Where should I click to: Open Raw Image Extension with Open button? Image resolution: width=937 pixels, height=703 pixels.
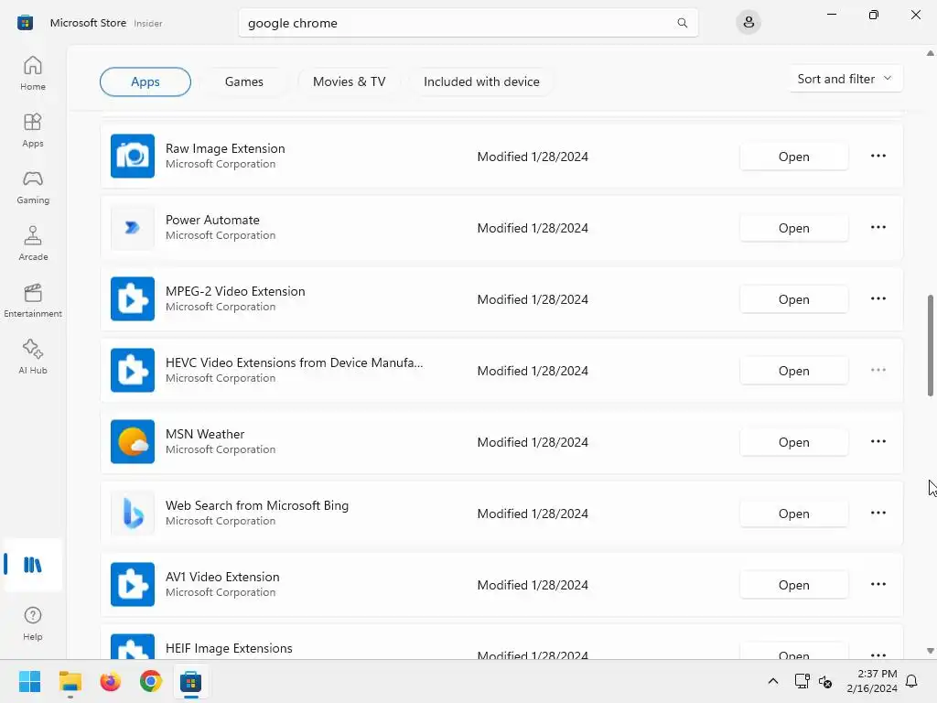[793, 157]
